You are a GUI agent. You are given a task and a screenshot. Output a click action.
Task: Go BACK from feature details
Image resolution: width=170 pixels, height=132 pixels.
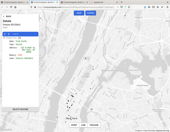tap(7, 16)
